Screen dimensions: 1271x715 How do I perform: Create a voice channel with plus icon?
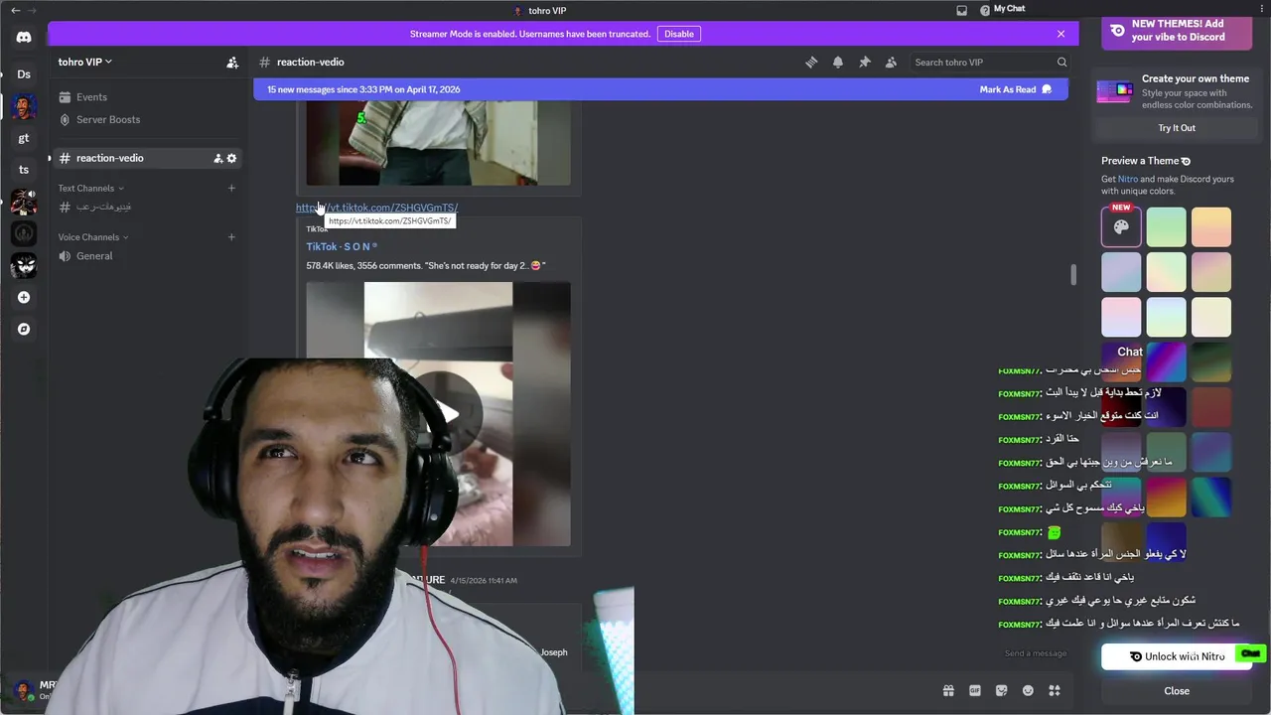click(x=231, y=236)
